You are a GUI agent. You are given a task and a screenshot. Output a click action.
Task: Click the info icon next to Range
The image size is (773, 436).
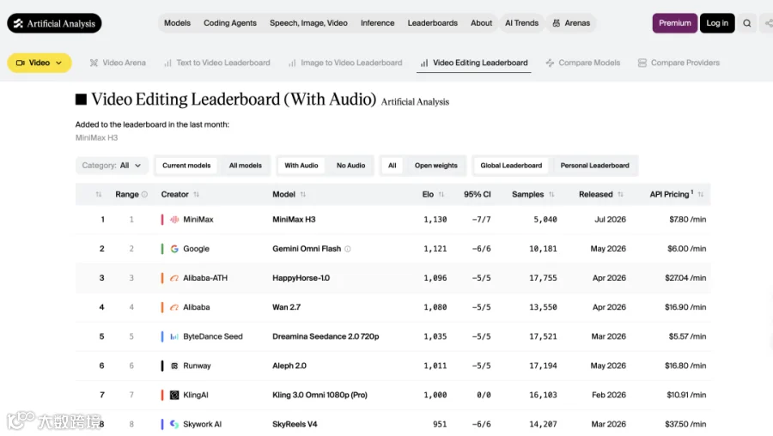(144, 195)
